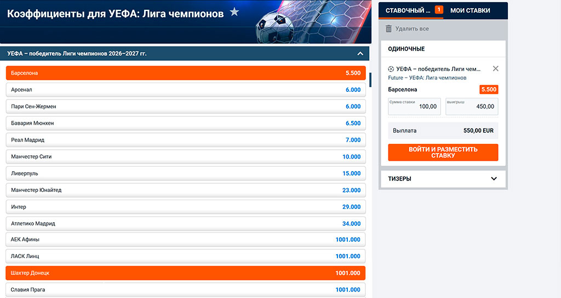Select the Арсенал 6.000 outcome
The width and height of the screenshot is (561, 298).
tap(186, 90)
